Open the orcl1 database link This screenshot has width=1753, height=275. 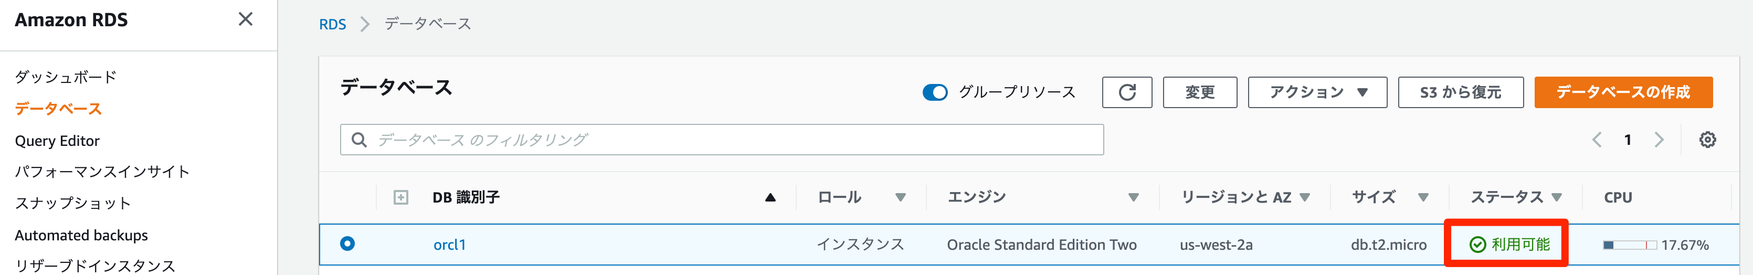coord(449,245)
